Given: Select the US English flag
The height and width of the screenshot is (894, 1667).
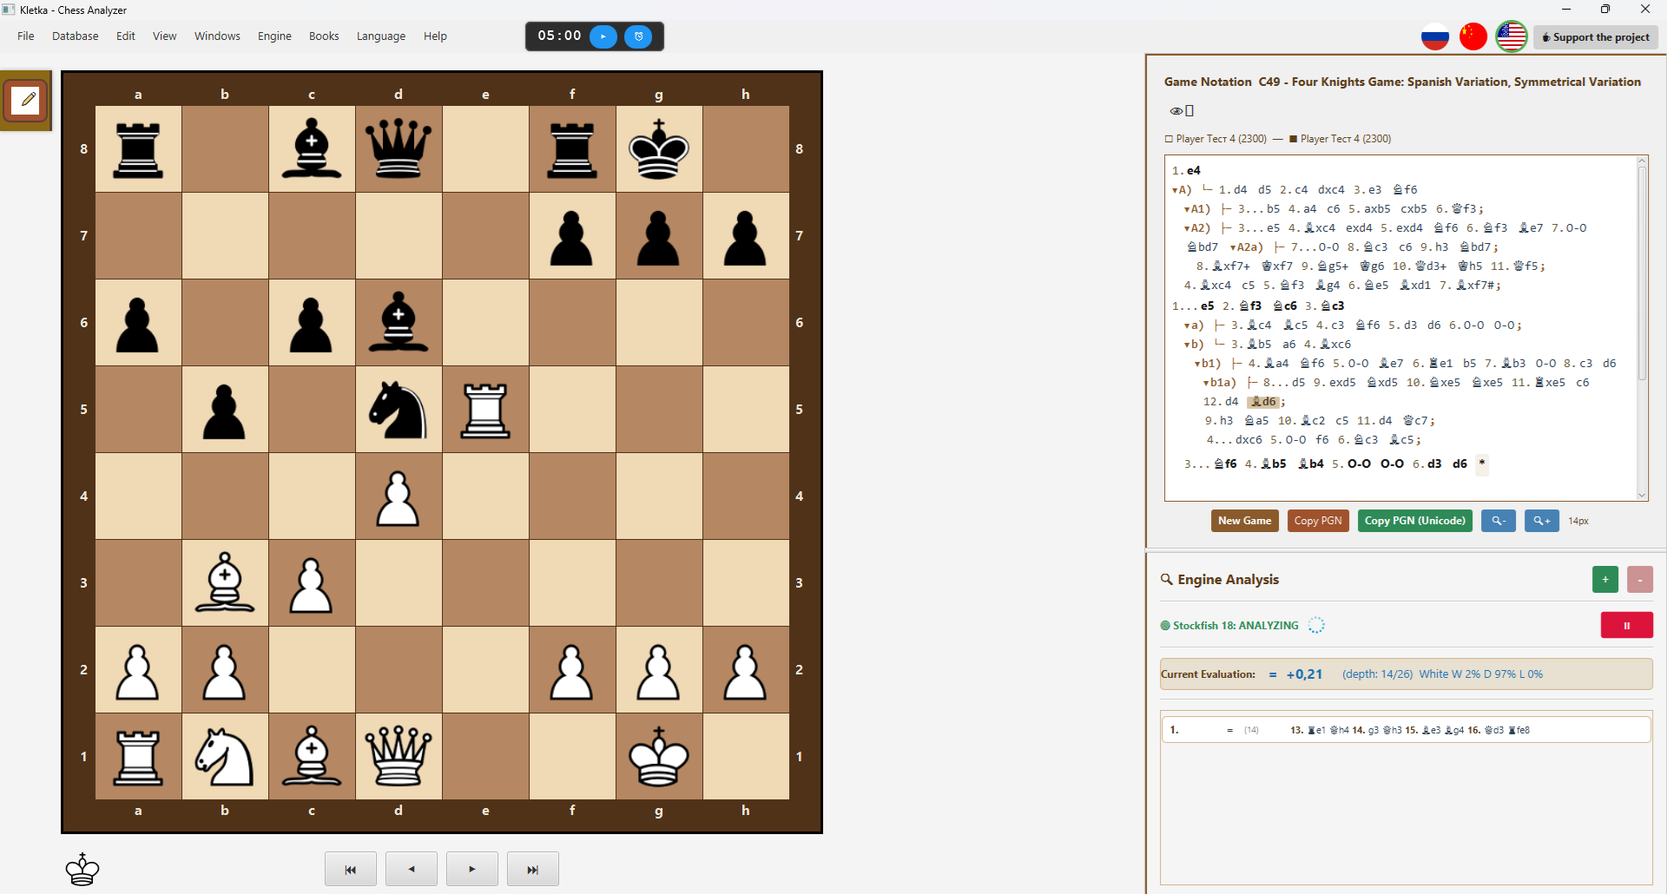Looking at the screenshot, I should coord(1512,36).
